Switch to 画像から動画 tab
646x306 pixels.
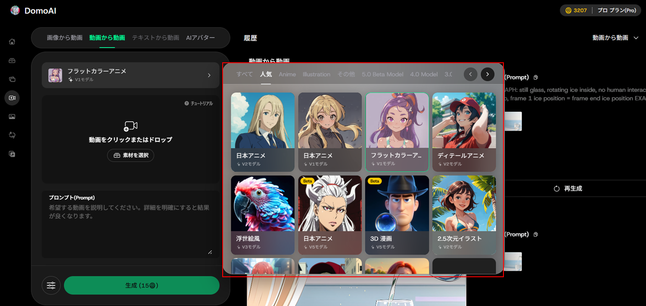click(x=65, y=38)
